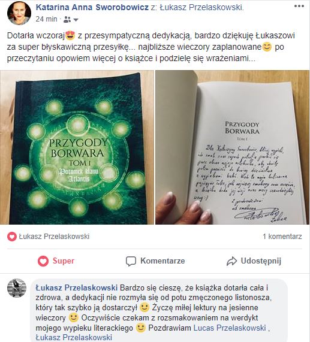Click the friends audience privacy icon
Viewport: 310px width, 342px height.
(x=67, y=20)
